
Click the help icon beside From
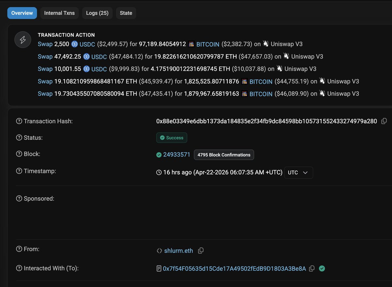pyautogui.click(x=19, y=249)
